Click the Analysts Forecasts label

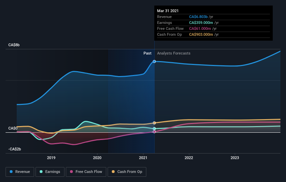click(173, 53)
